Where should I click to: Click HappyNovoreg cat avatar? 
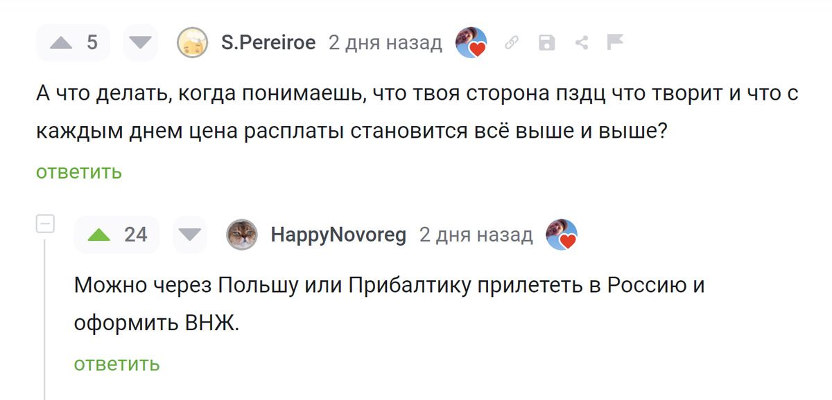[x=242, y=235]
